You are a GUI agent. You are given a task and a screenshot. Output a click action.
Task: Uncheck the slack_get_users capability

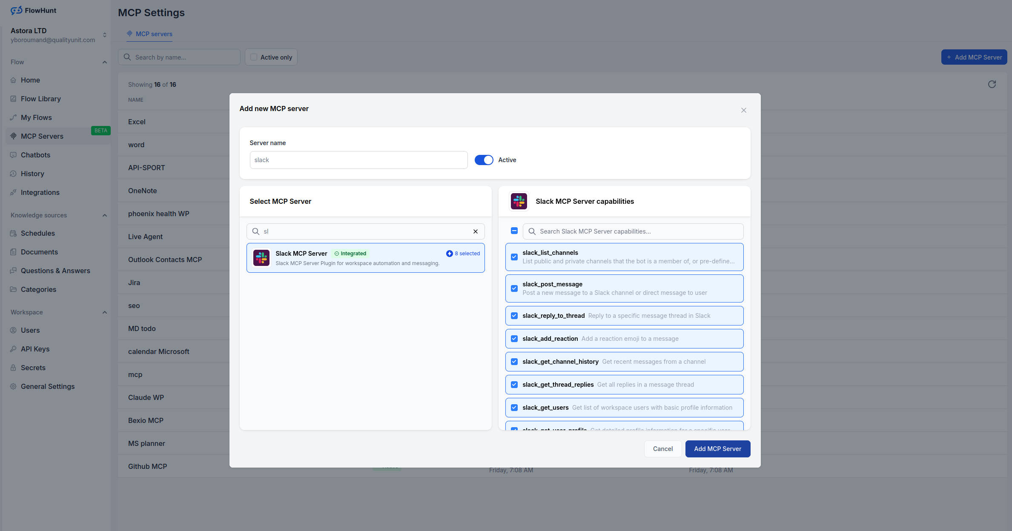click(x=514, y=407)
